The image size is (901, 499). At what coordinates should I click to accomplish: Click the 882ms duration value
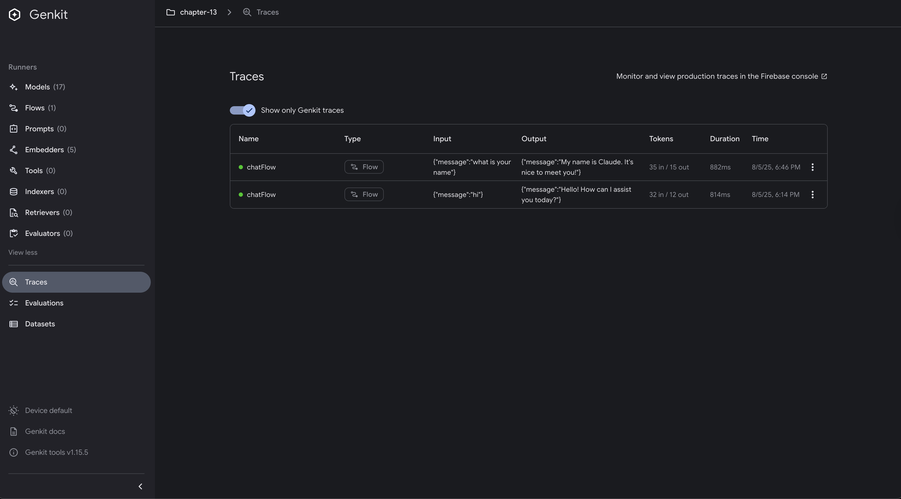tap(720, 167)
